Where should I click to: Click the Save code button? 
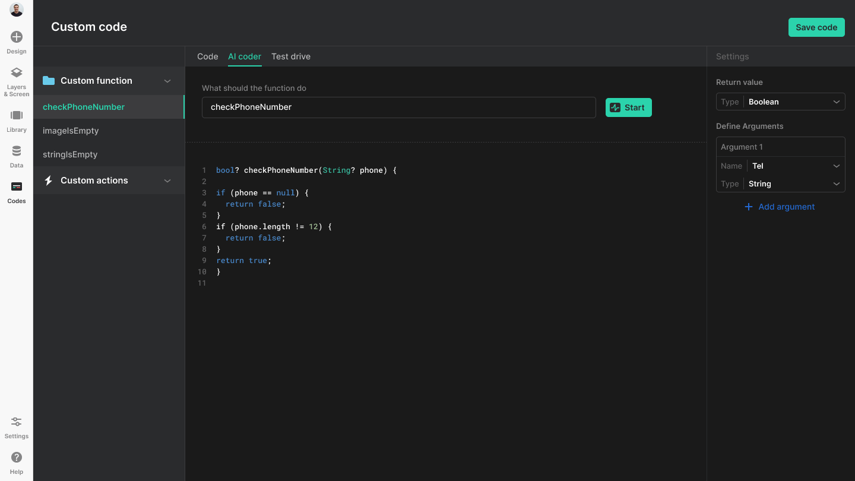coord(816,27)
